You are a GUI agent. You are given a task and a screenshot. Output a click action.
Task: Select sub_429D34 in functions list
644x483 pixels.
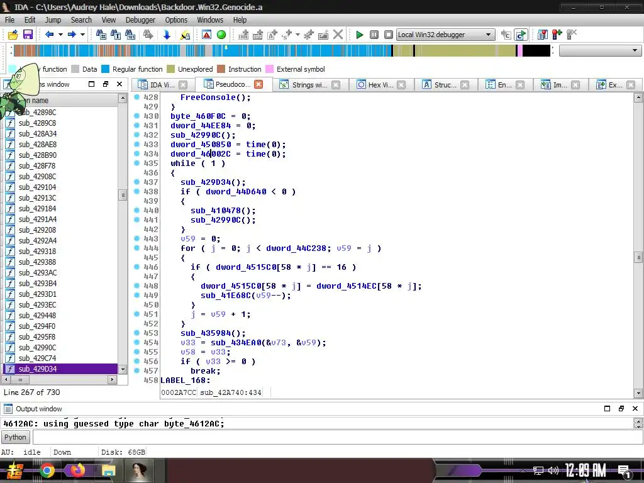61,369
